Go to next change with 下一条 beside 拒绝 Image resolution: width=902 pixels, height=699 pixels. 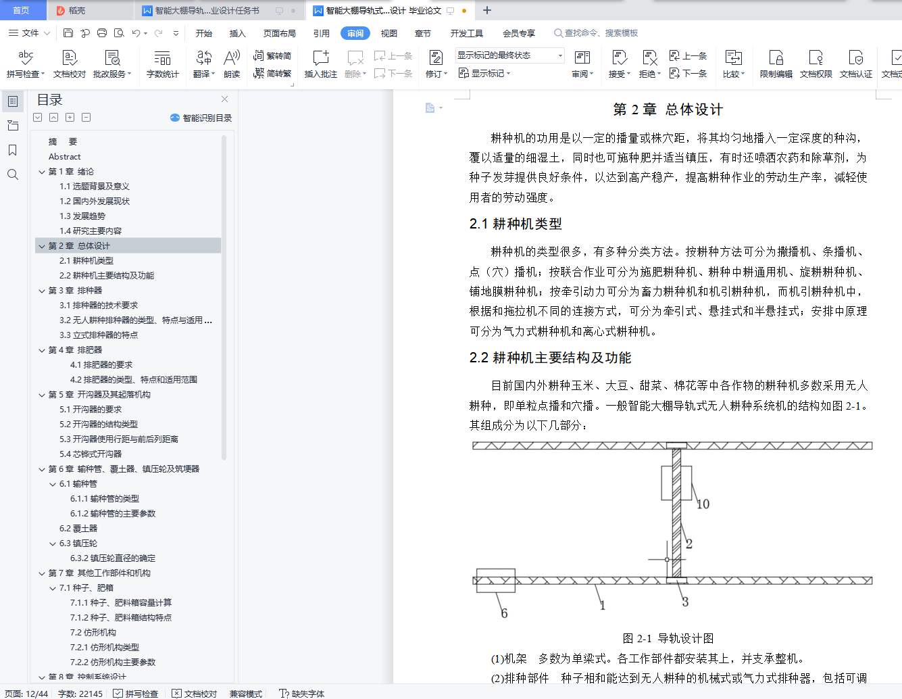click(x=688, y=73)
